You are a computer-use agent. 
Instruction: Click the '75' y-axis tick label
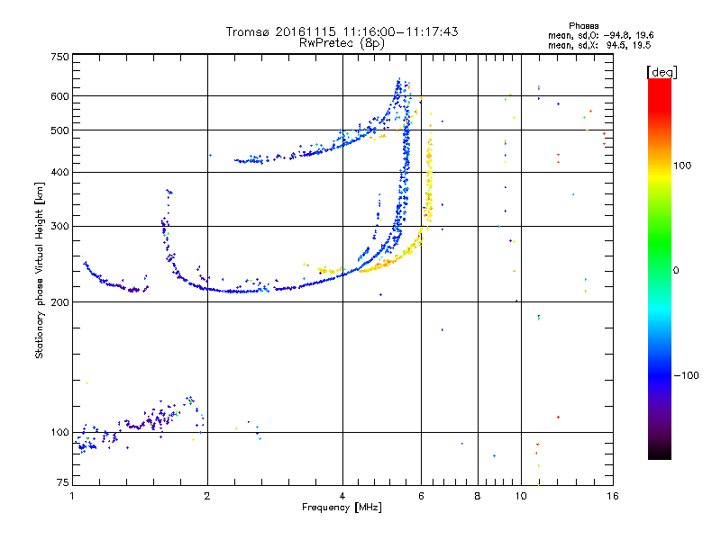pyautogui.click(x=63, y=482)
